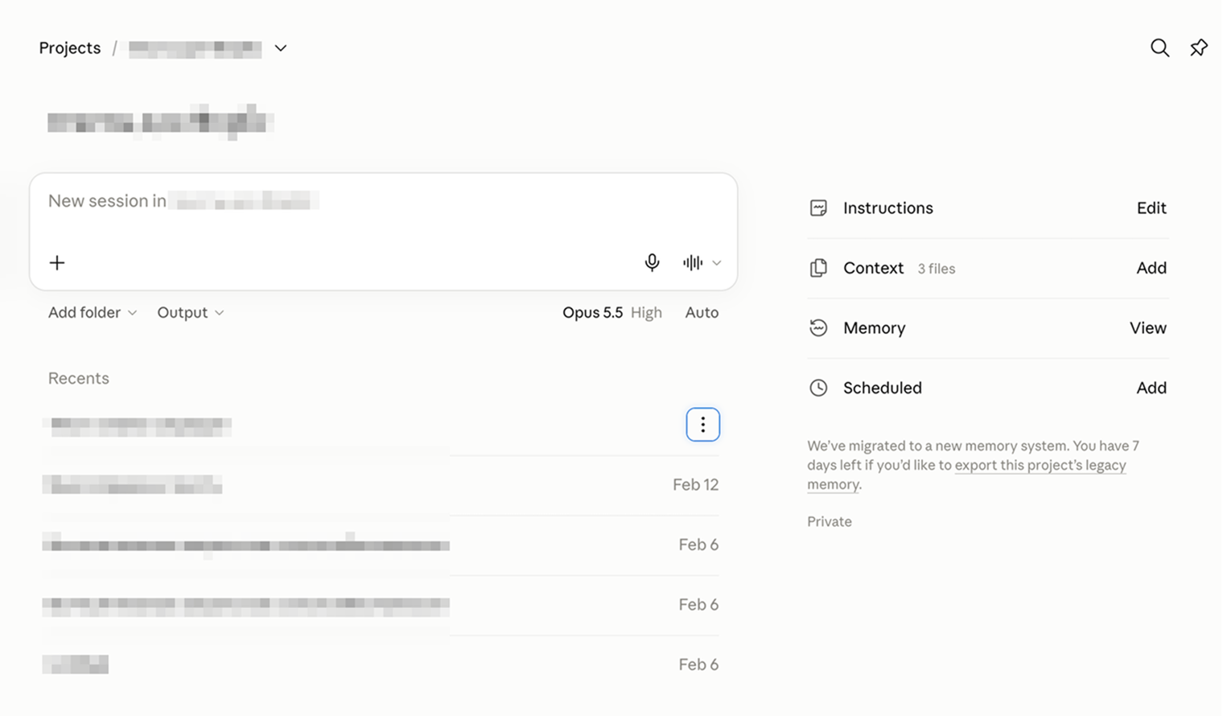The width and height of the screenshot is (1223, 716).
Task: Add a Scheduled task
Action: (1151, 388)
